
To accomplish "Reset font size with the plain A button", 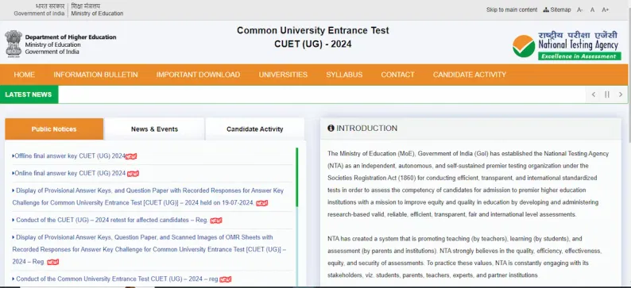I will click(592, 10).
